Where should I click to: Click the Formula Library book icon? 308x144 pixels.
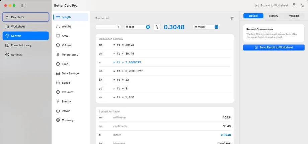pos(7,45)
